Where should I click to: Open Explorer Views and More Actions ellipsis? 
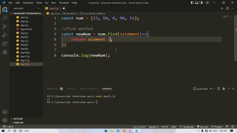pos(39,8)
